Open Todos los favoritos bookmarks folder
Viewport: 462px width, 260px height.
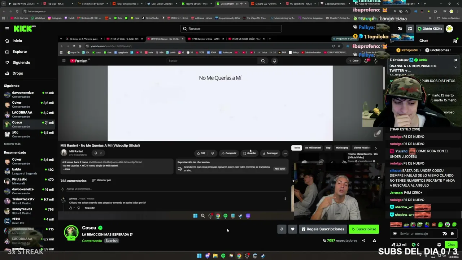[x=448, y=18]
